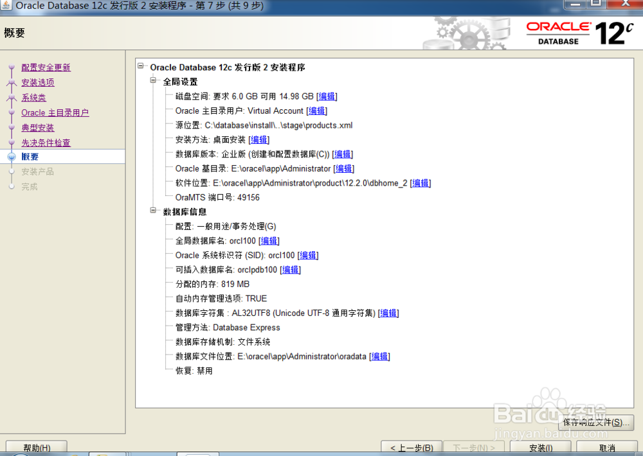
Task: Collapse the 全局设置 tree section
Action: [152, 82]
